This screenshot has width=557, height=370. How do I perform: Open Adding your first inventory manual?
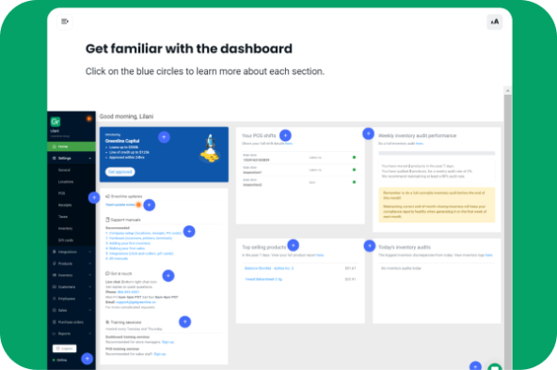pyautogui.click(x=128, y=243)
